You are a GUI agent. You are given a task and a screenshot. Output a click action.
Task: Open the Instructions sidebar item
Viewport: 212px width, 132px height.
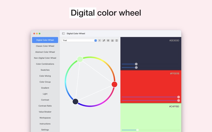[45, 124]
